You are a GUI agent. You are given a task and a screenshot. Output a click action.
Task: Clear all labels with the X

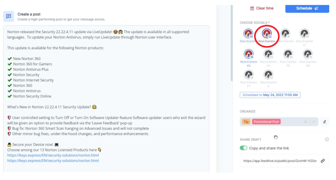[306, 122]
